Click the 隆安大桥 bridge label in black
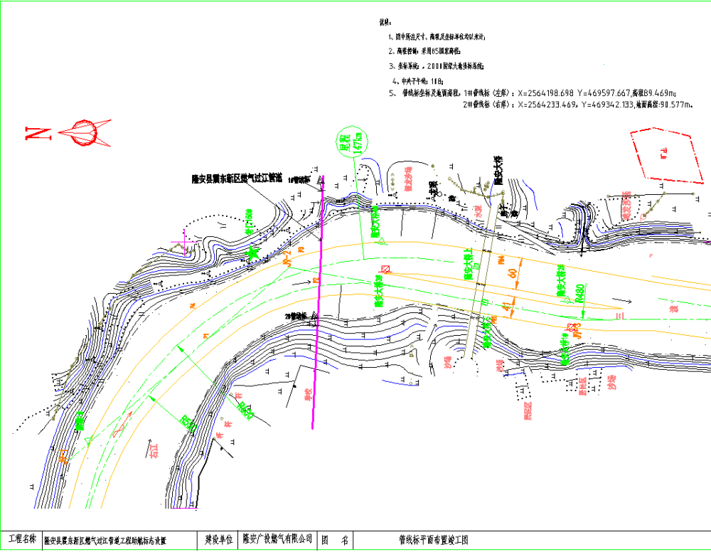This screenshot has height=552, width=711. [x=499, y=171]
